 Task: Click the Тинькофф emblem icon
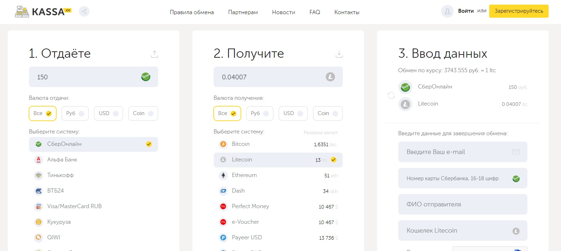point(39,175)
